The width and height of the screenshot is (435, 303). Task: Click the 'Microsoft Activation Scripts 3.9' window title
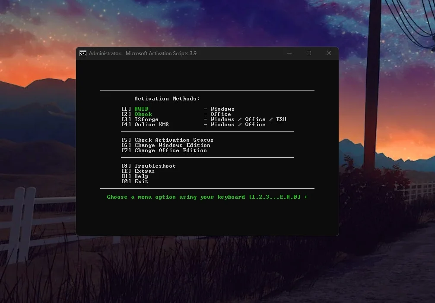[x=161, y=53]
